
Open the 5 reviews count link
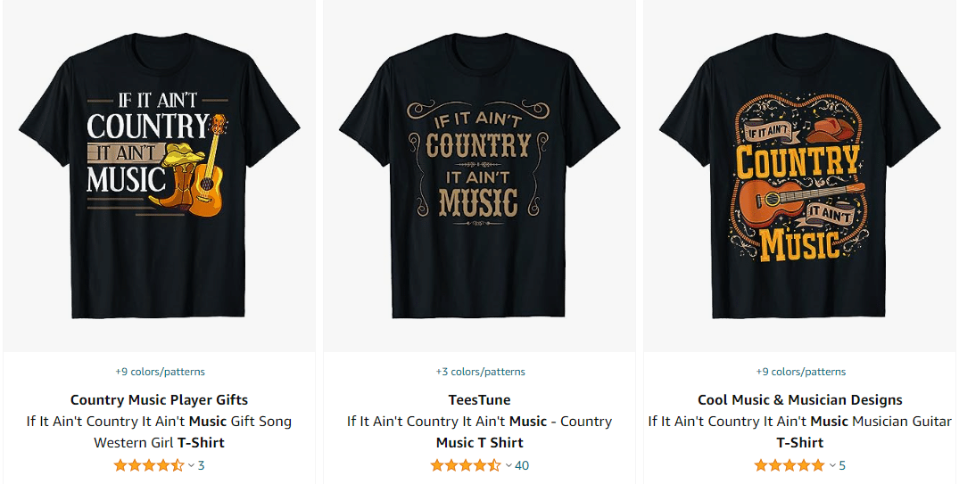click(842, 465)
